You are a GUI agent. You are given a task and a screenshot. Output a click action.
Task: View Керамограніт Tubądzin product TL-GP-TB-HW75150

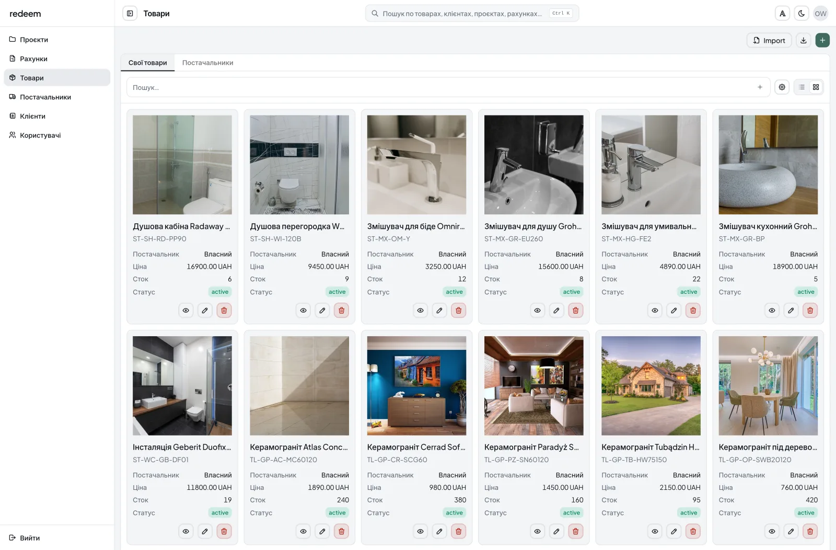[655, 532]
